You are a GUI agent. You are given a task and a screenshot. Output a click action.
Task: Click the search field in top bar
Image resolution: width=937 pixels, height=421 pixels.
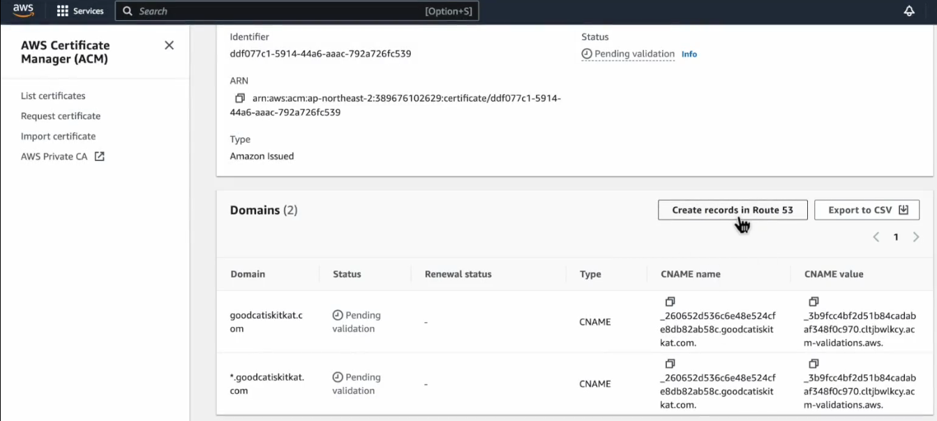(x=297, y=11)
